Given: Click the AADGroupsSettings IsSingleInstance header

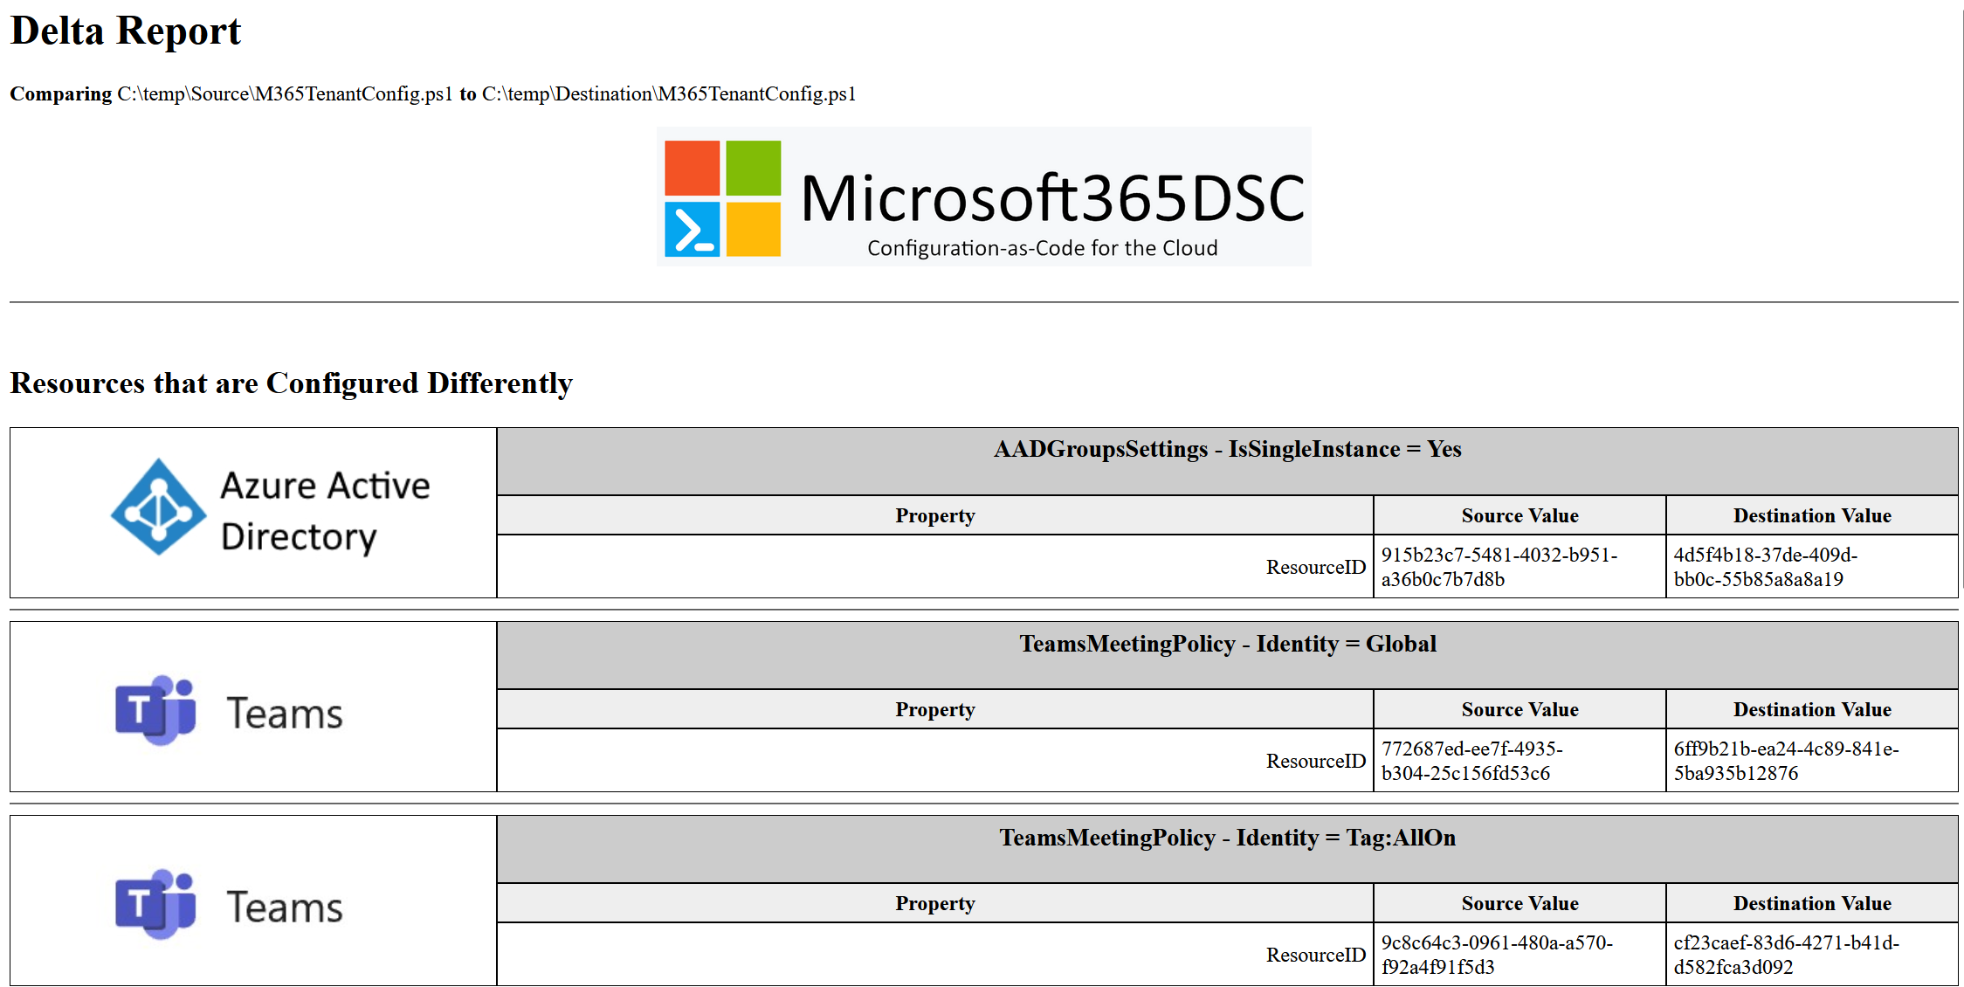Looking at the screenshot, I should 1227,449.
